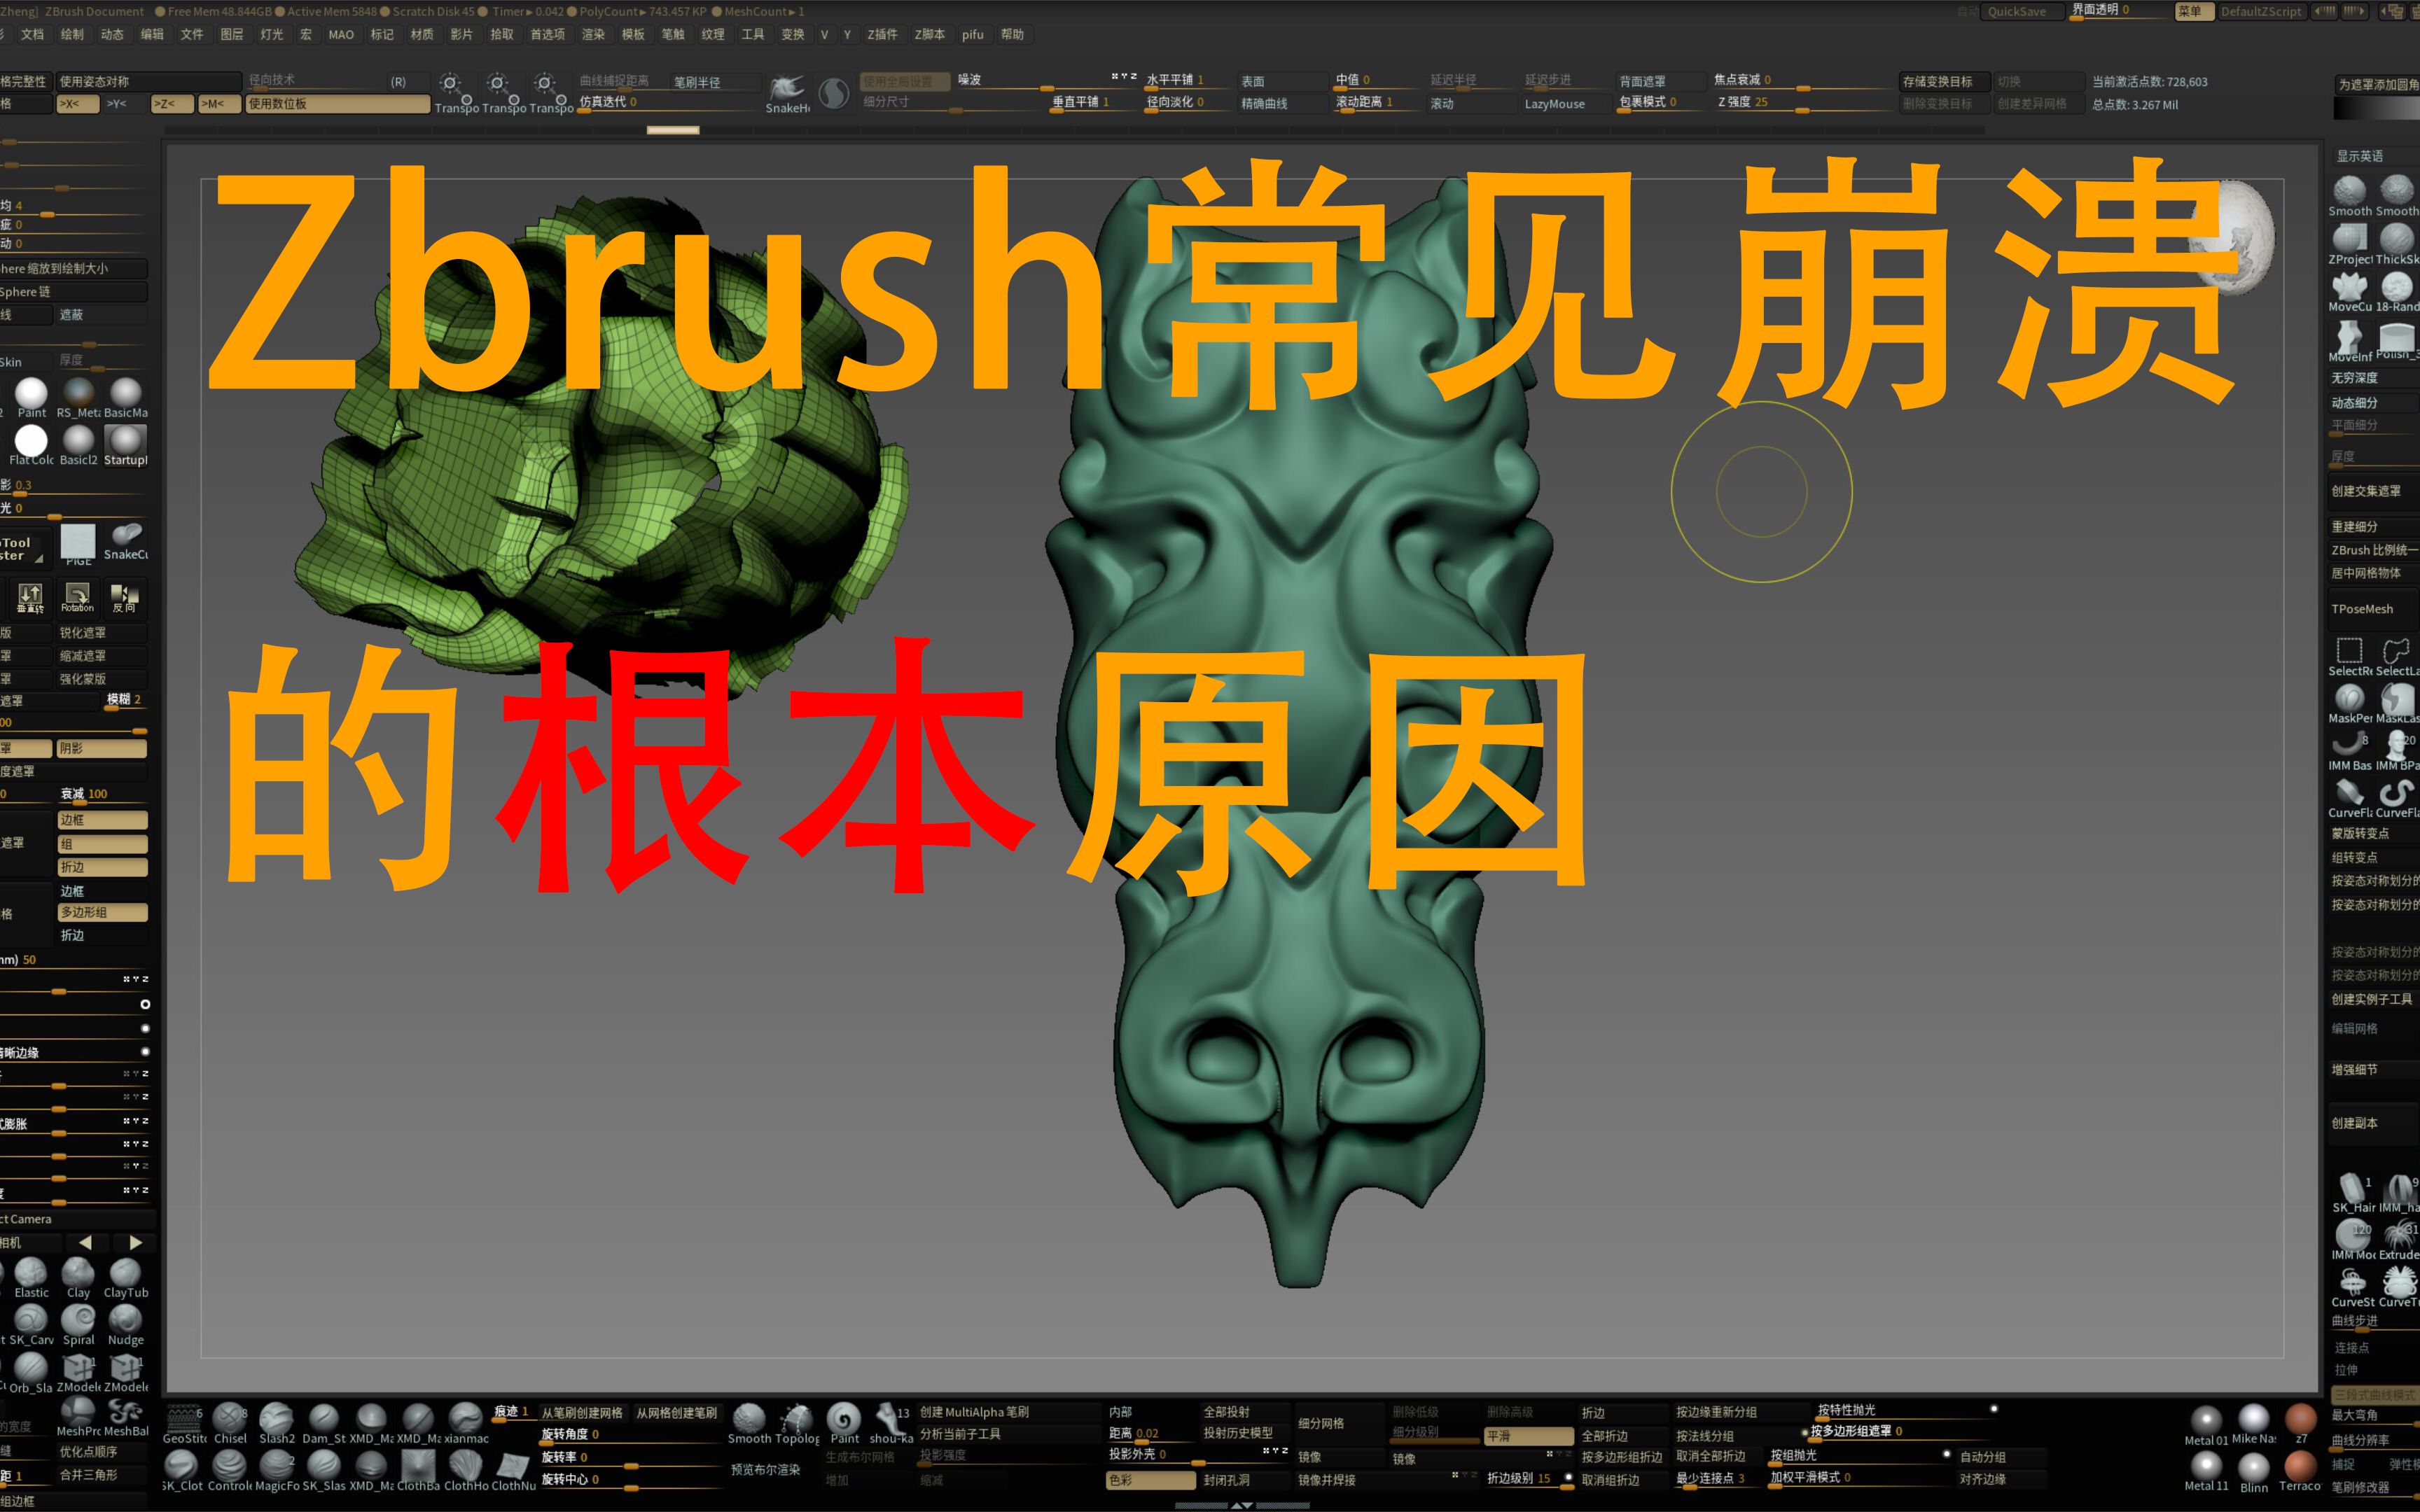Image resolution: width=2420 pixels, height=1512 pixels.
Task: Select the Topology brush
Action: pyautogui.click(x=797, y=1423)
